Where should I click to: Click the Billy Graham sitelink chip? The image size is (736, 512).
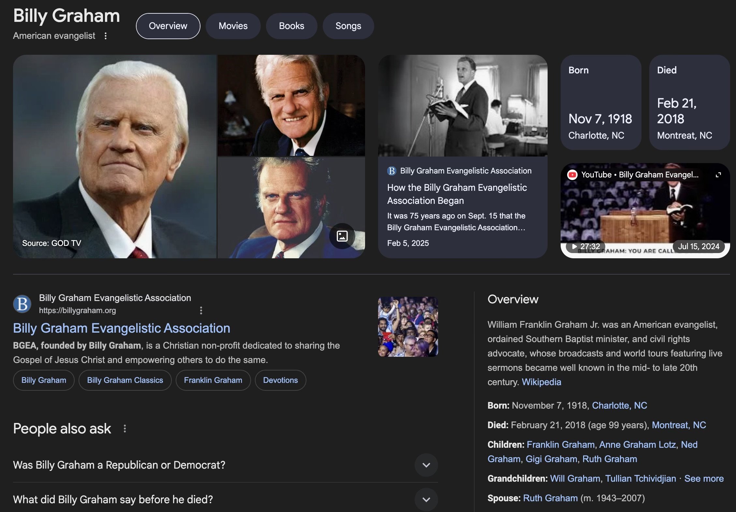coord(44,380)
